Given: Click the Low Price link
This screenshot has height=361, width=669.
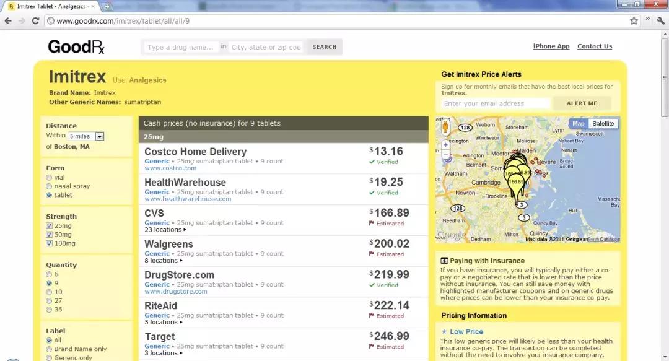Looking at the screenshot, I should pyautogui.click(x=466, y=331).
